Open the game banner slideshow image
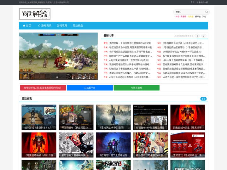Image resolution: width=227 pixels, height=170 pixels. (x=58, y=56)
